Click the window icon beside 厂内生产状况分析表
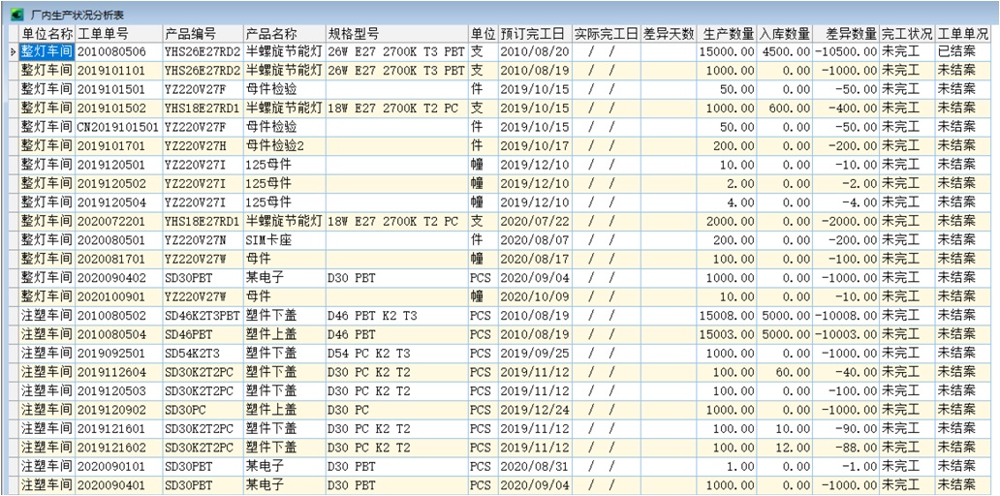 pos(16,14)
